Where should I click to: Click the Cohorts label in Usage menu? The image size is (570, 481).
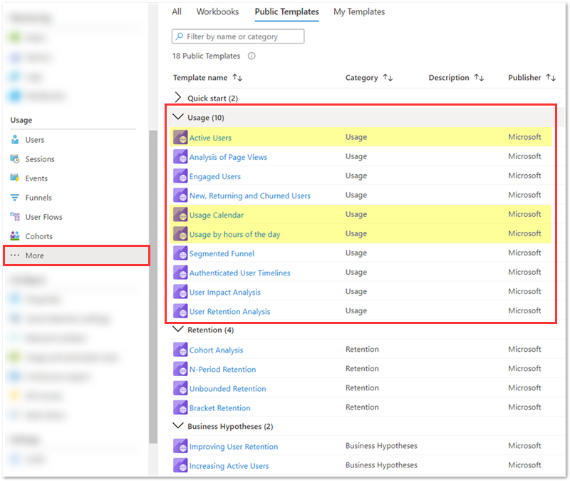[x=39, y=236]
